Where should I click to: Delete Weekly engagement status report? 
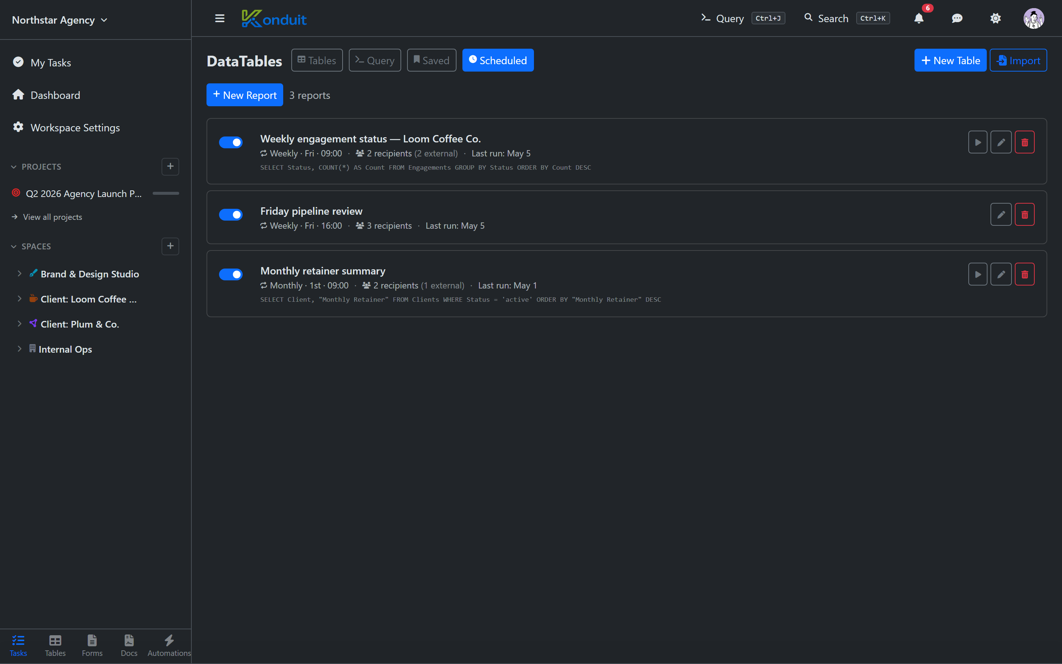pos(1024,142)
